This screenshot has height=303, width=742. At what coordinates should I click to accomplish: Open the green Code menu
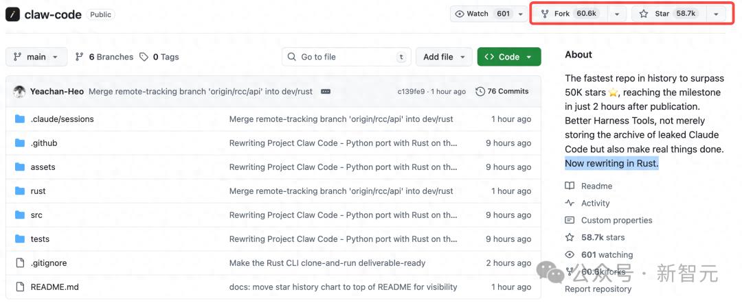pos(509,57)
